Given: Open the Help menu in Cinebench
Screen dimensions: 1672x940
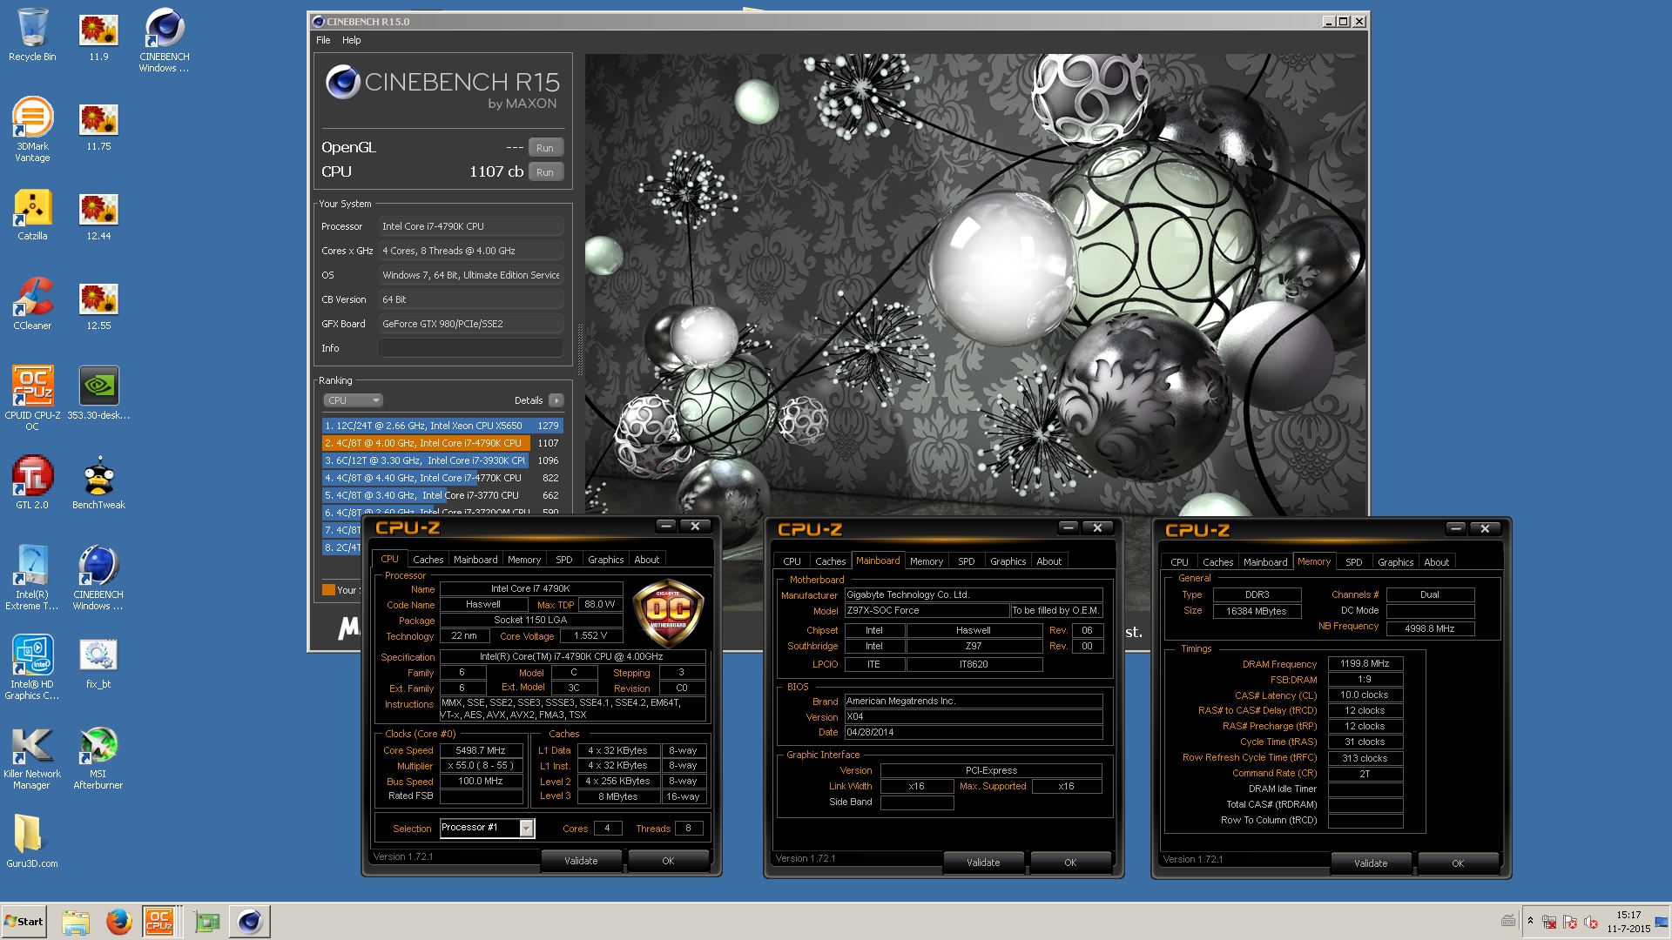Looking at the screenshot, I should [x=351, y=40].
